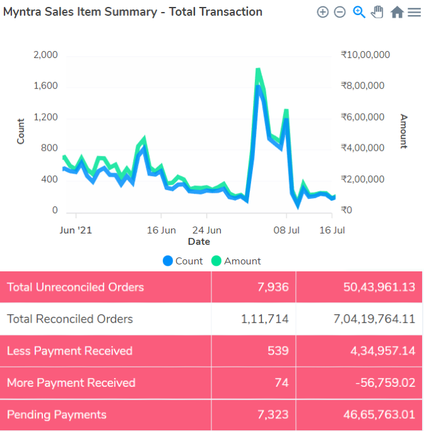The image size is (424, 431).
Task: Click the ₹10,00,000 amount axis label
Action: click(365, 55)
